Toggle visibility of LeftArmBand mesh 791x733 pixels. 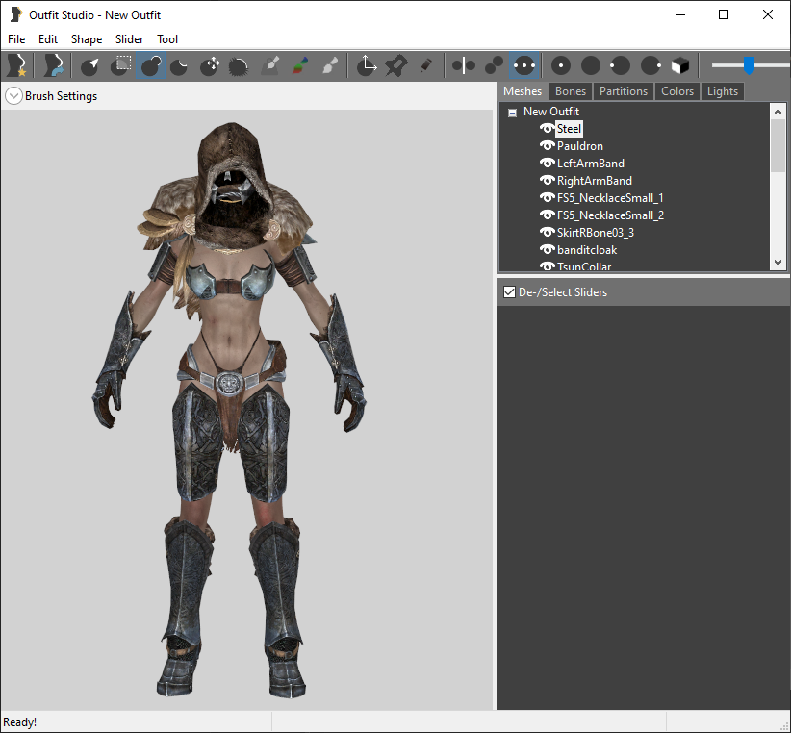(x=548, y=163)
